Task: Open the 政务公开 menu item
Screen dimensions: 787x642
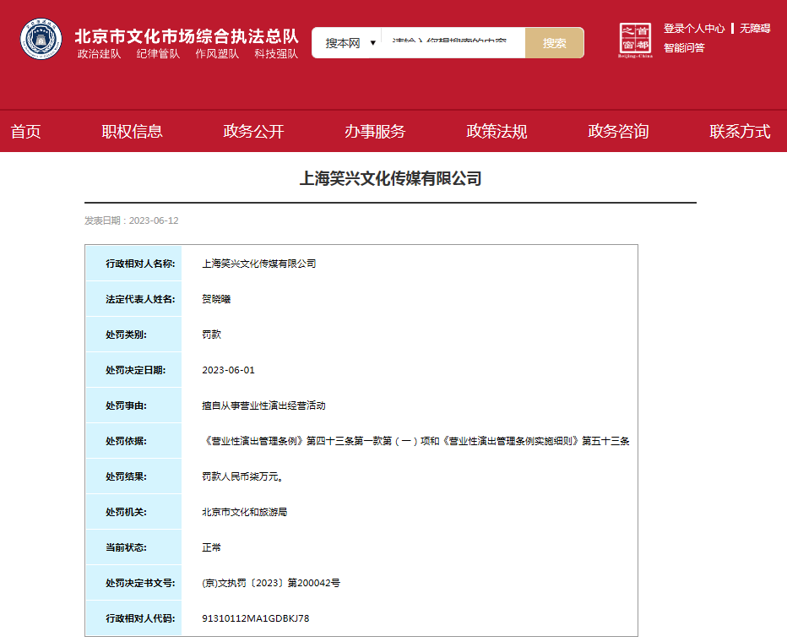Action: (253, 132)
